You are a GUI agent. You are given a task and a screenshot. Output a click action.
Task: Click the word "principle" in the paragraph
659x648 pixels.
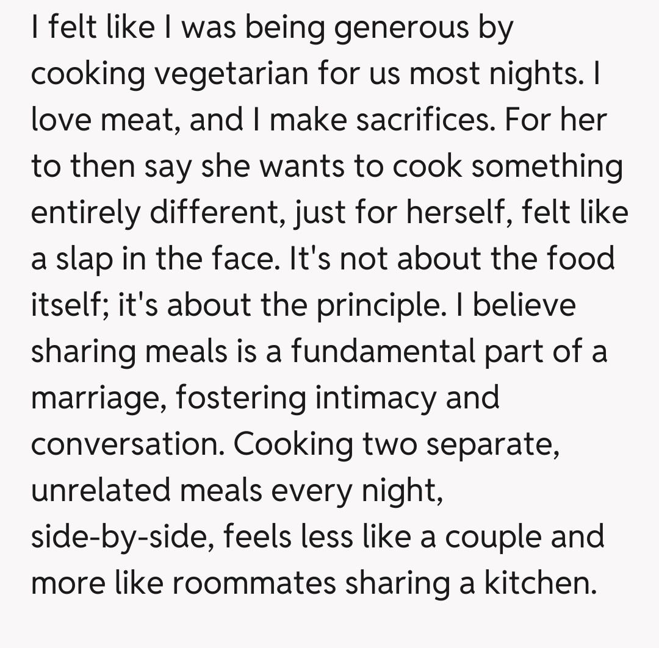point(376,305)
